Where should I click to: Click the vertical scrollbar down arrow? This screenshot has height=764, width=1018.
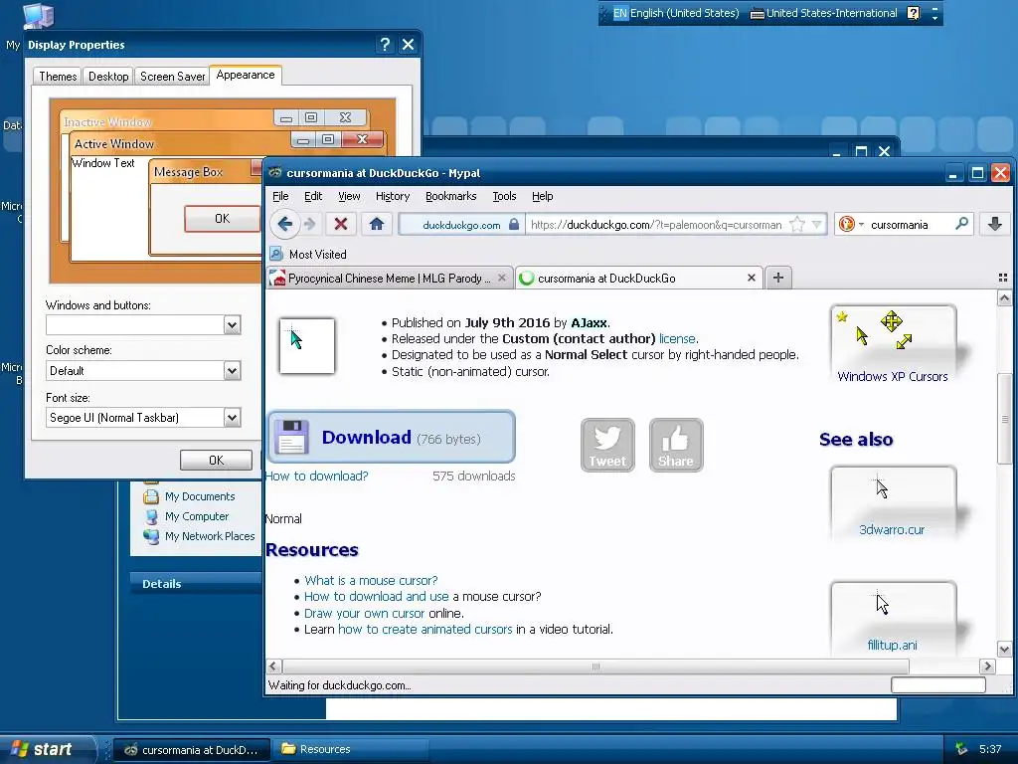[x=1004, y=649]
